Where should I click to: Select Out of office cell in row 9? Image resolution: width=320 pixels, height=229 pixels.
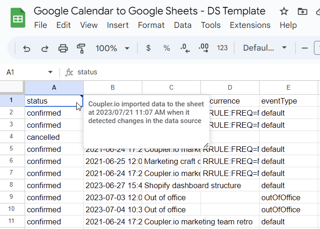(x=171, y=197)
